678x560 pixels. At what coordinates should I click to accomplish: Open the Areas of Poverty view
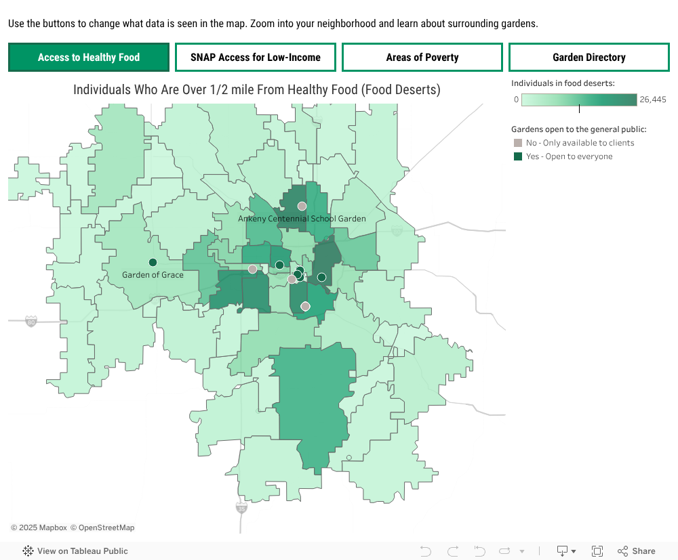click(422, 57)
